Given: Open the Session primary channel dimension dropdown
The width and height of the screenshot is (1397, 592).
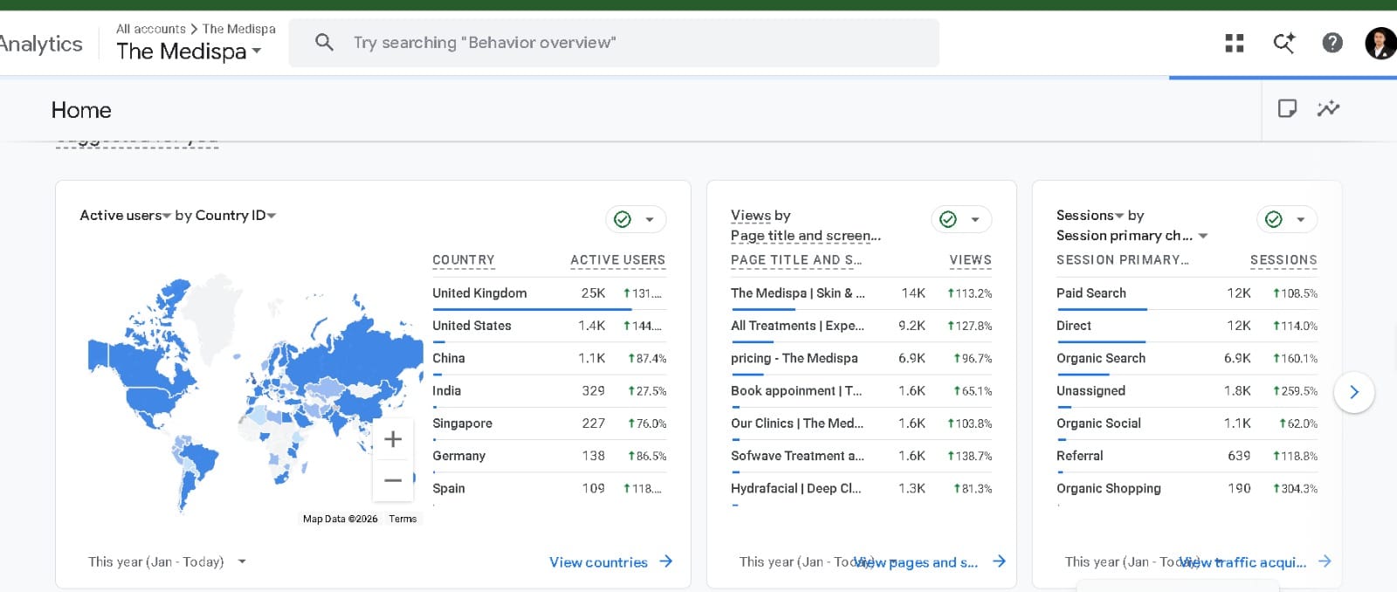Looking at the screenshot, I should click(x=1132, y=236).
